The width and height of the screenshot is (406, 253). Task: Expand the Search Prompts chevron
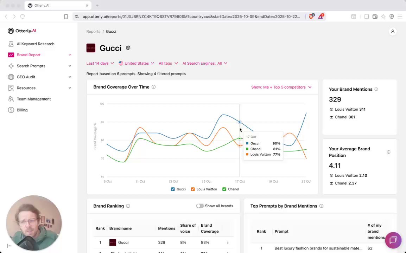pyautogui.click(x=70, y=66)
